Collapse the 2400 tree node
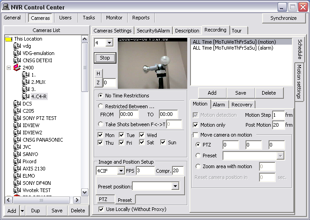This screenshot has height=220, width=310. 9,68
